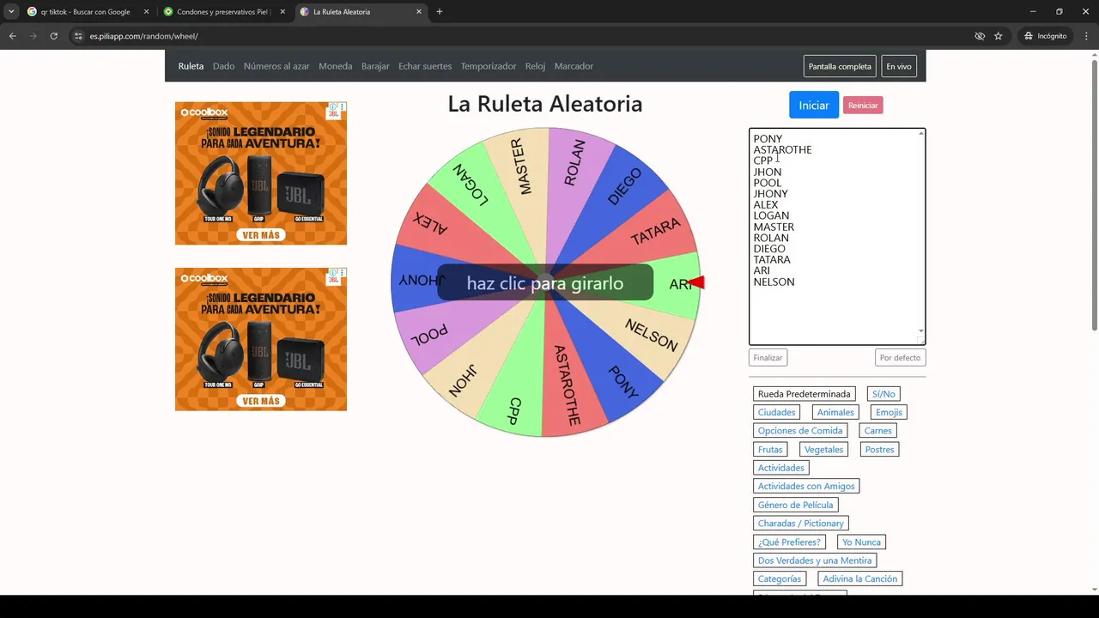Open the Marcador page
The height and width of the screenshot is (618, 1099).
click(x=574, y=66)
